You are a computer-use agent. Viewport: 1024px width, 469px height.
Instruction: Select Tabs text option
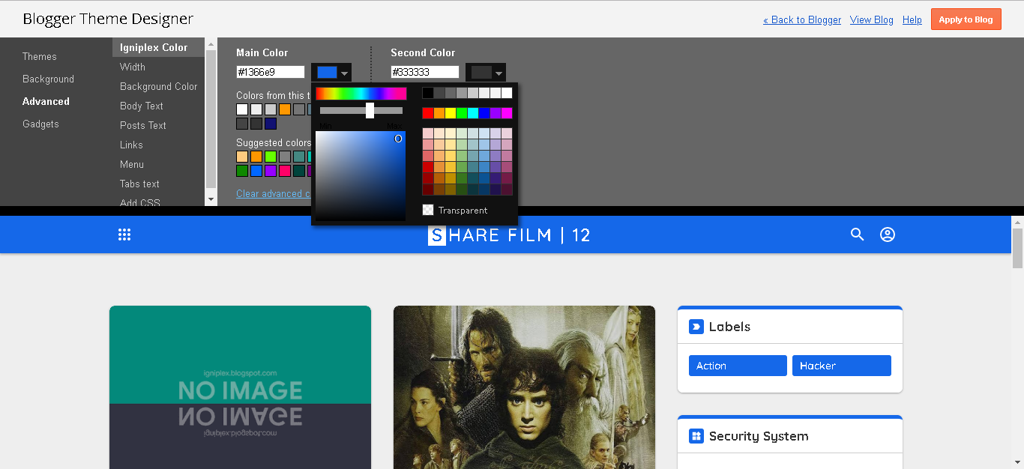tap(139, 184)
